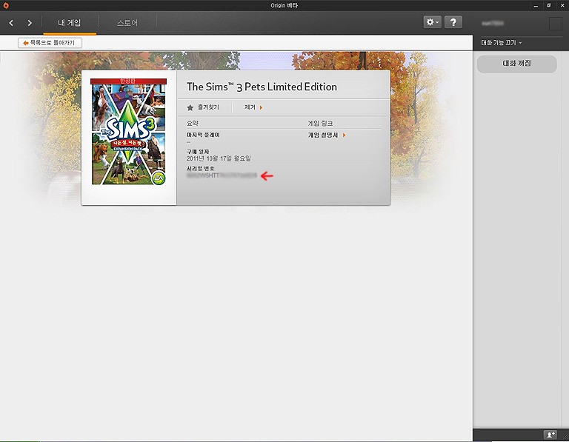Click the 시리얼 번호 label

(201, 169)
